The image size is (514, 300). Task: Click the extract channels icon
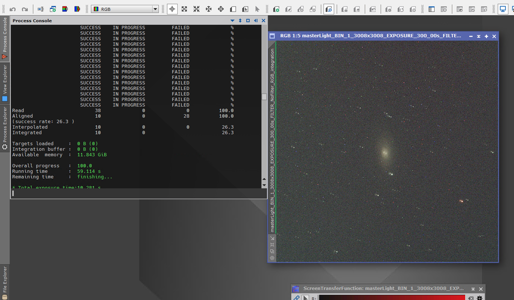pos(65,9)
